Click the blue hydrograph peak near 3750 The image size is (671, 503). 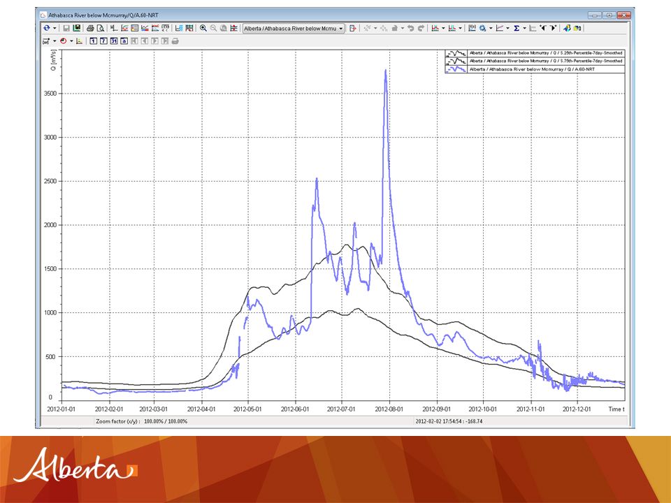tap(386, 71)
